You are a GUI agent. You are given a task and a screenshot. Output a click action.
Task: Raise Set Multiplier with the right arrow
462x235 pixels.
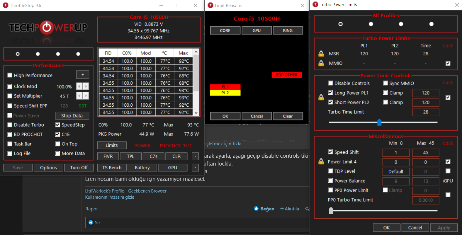coord(86,96)
